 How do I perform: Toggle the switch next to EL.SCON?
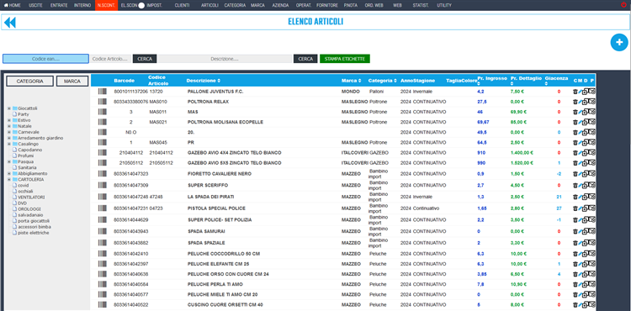[x=141, y=5]
